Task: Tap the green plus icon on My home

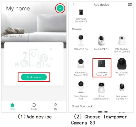Action: point(60,8)
